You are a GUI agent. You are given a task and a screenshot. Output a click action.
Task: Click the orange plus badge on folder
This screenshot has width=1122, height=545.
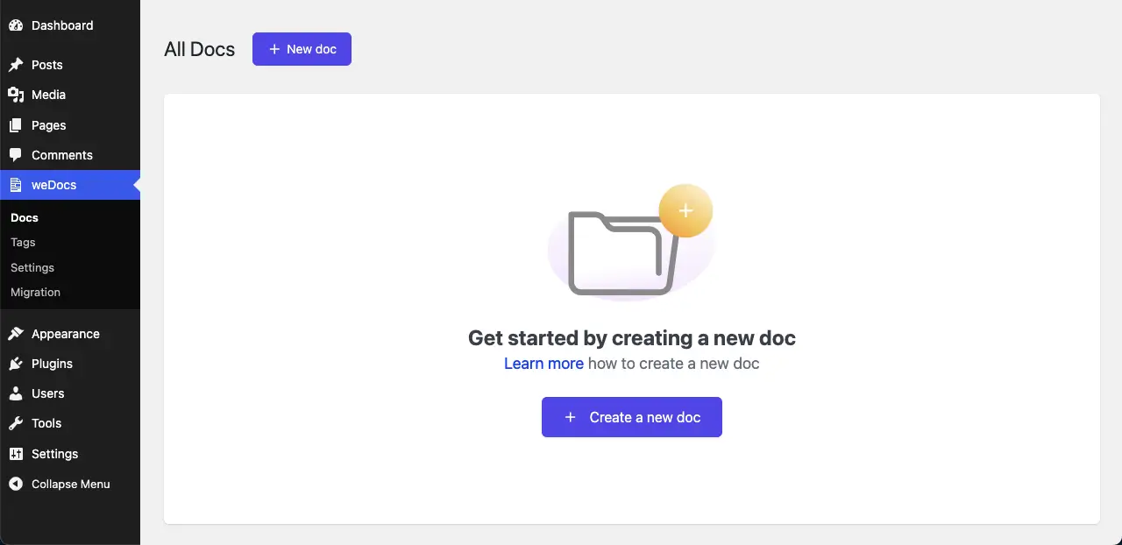685,211
